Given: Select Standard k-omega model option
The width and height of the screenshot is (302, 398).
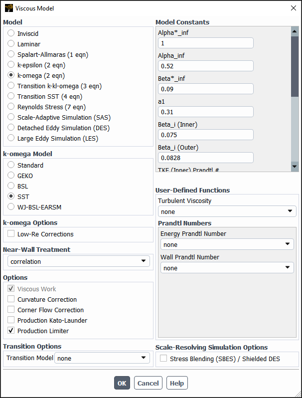Looking at the screenshot, I should 11,165.
